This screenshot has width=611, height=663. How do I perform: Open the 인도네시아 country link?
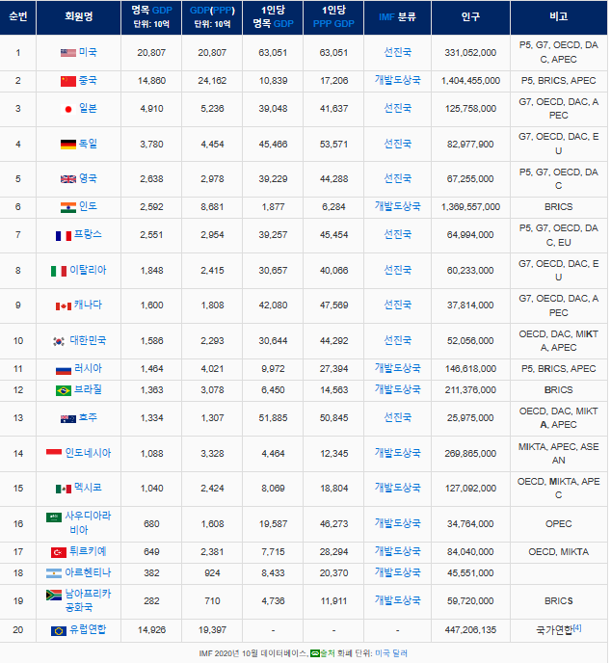(88, 453)
